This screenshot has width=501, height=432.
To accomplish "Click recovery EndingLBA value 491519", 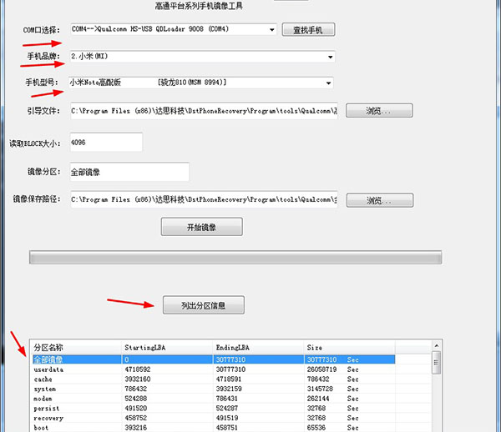I will tap(227, 418).
